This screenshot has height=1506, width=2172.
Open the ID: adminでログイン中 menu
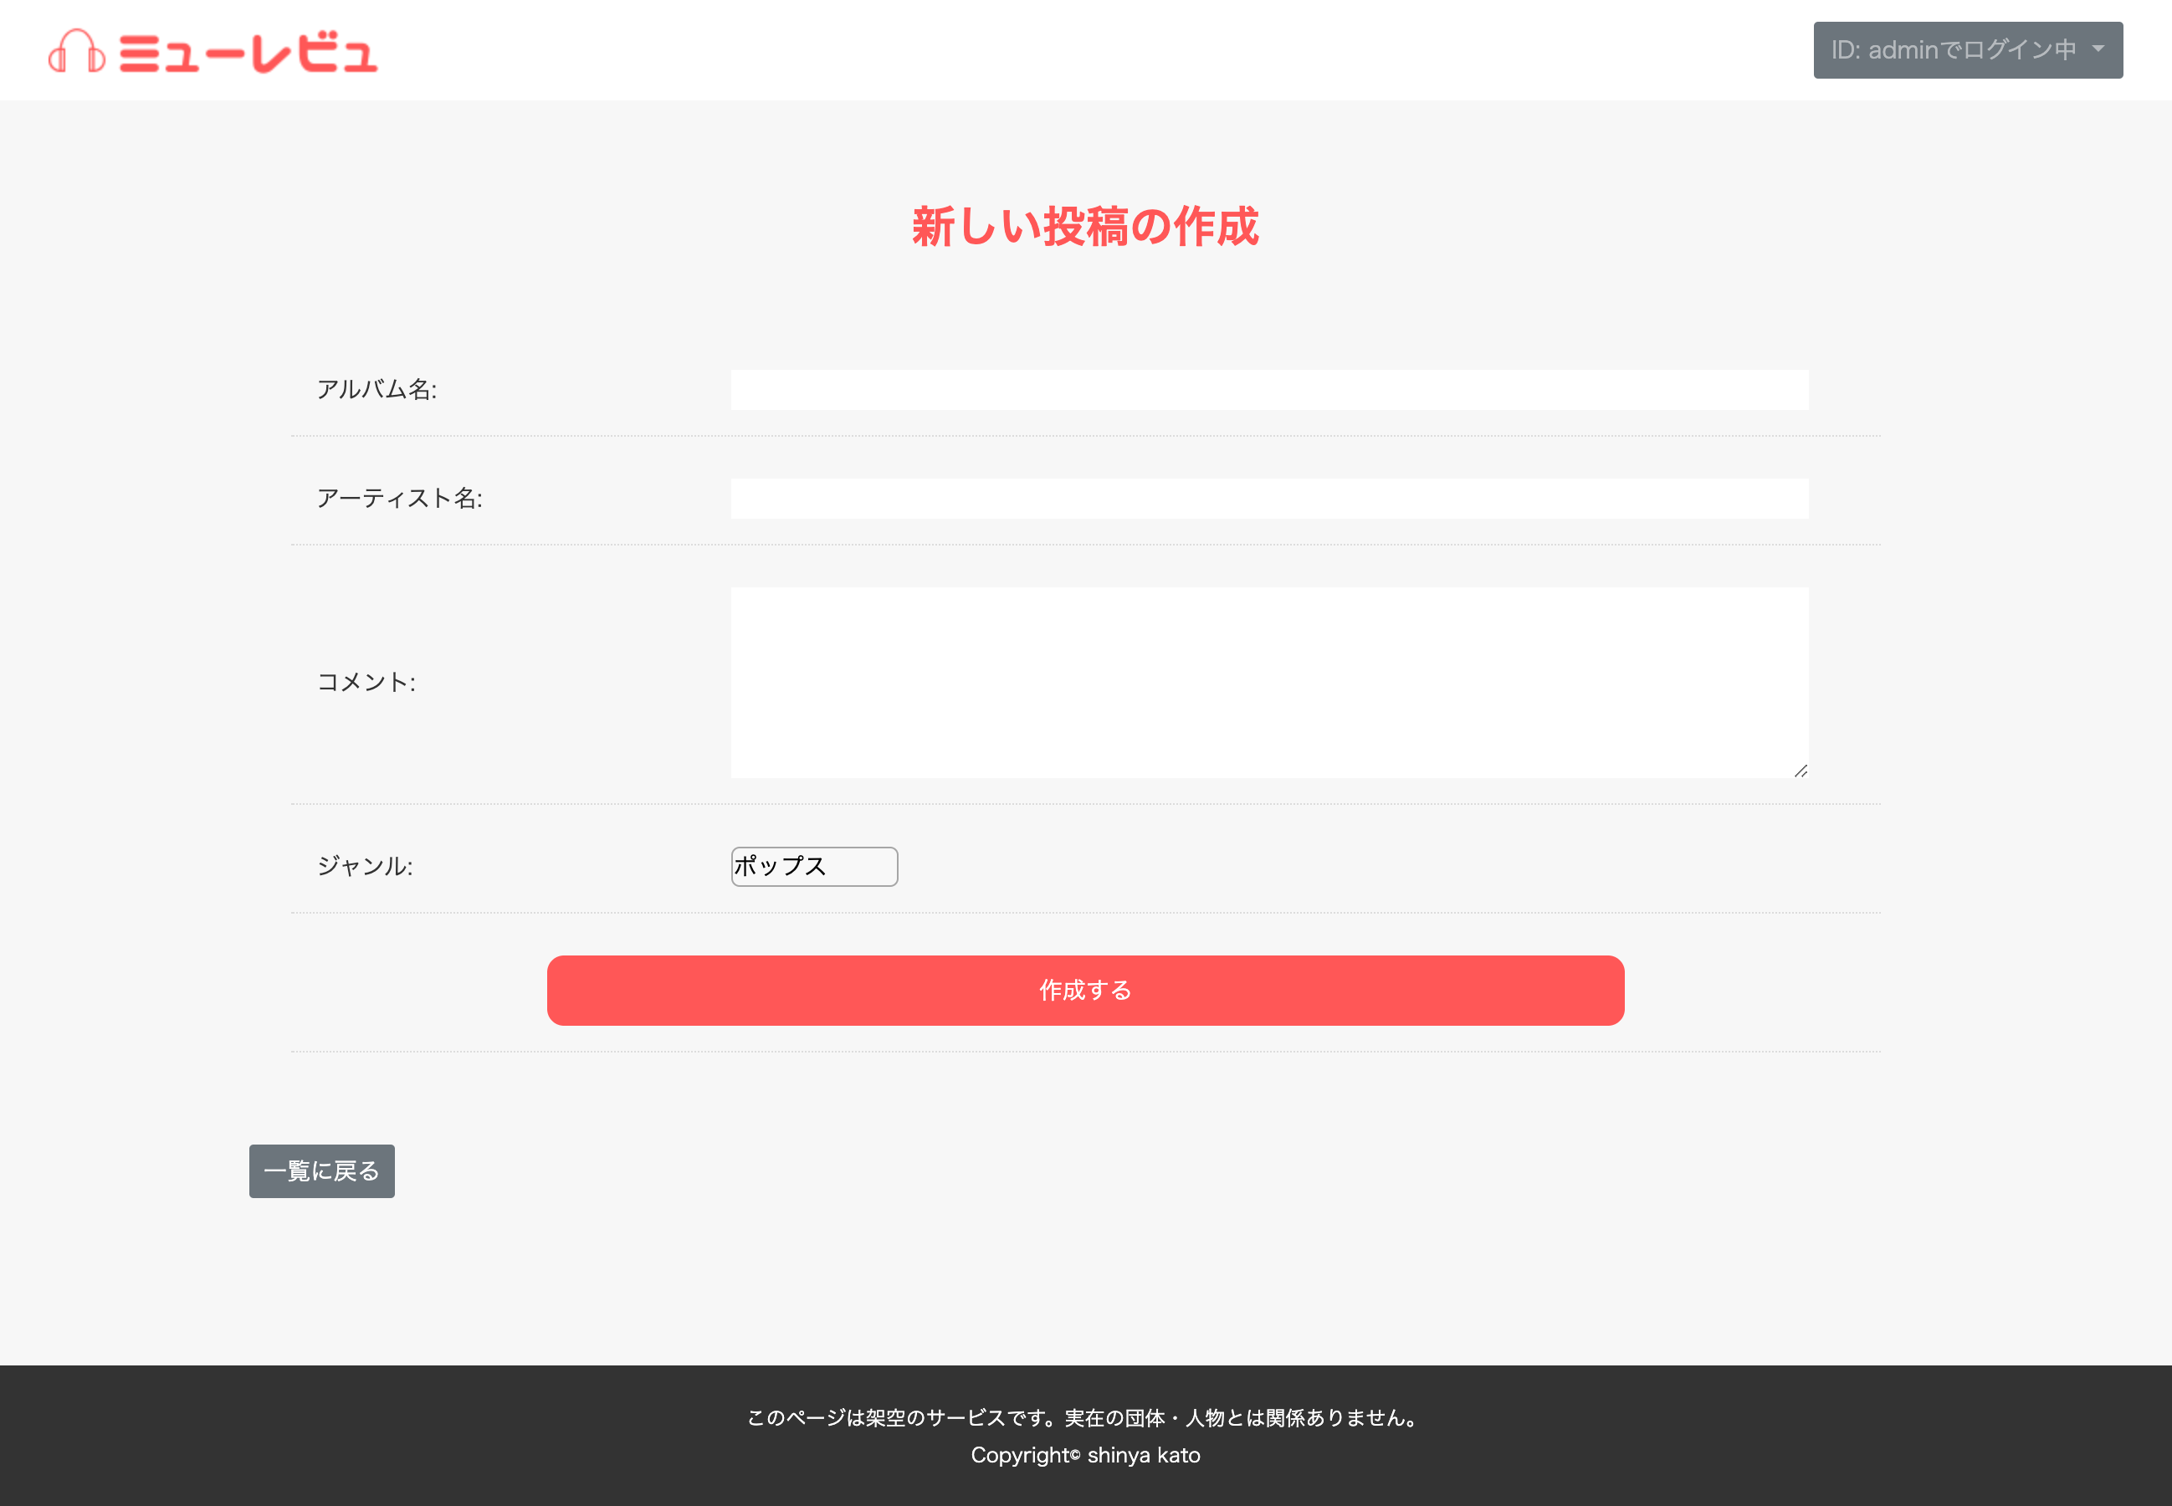[x=1952, y=50]
